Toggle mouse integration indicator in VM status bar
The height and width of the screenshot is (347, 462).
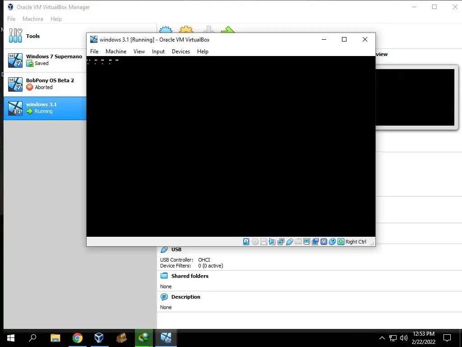pyautogui.click(x=332, y=242)
